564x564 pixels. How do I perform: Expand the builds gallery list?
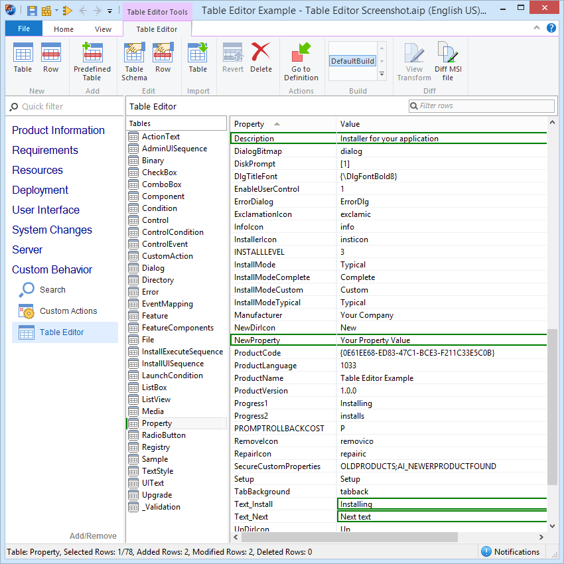pos(382,74)
